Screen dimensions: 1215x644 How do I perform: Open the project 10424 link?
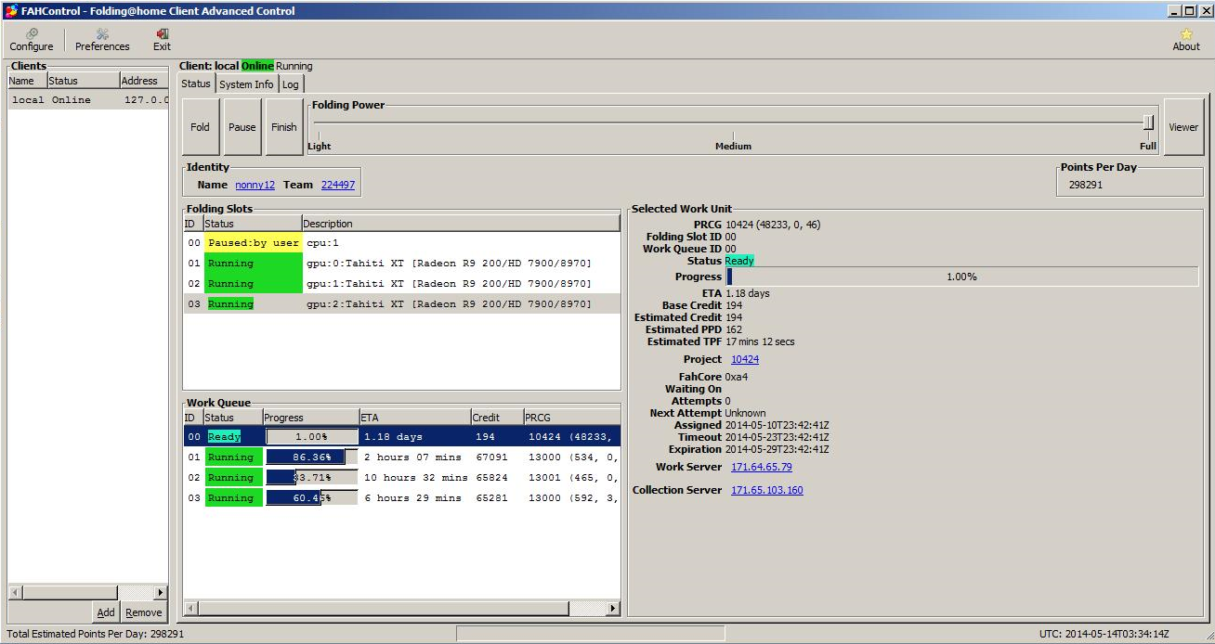(x=745, y=359)
